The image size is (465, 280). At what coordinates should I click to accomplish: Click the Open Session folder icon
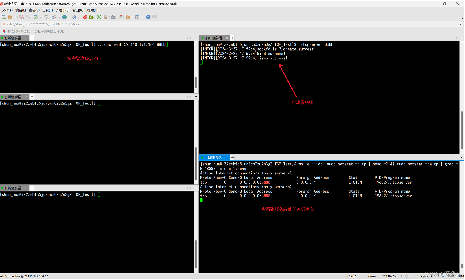coord(11,17)
